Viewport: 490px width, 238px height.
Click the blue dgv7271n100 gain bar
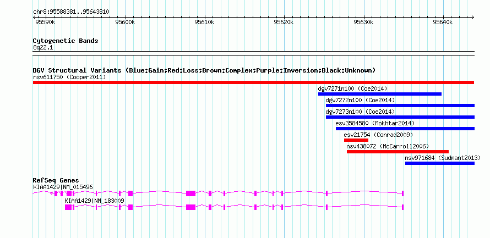point(380,94)
